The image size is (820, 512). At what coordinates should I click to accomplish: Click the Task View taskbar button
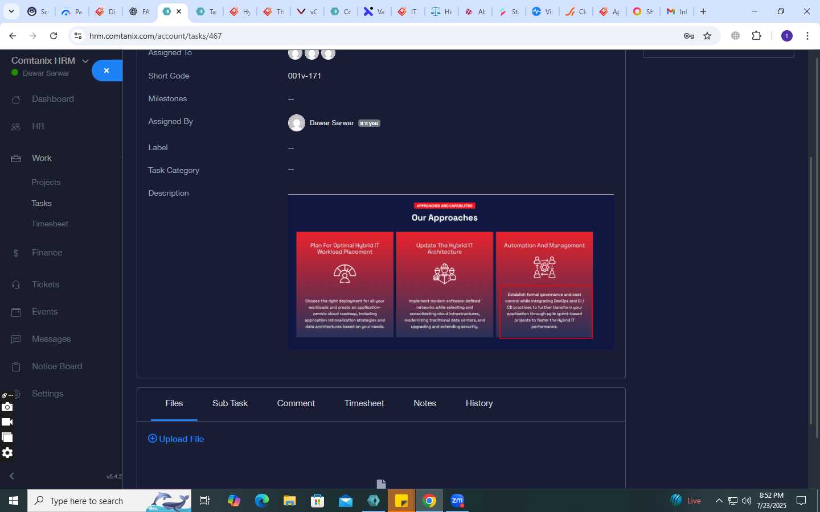pyautogui.click(x=205, y=501)
